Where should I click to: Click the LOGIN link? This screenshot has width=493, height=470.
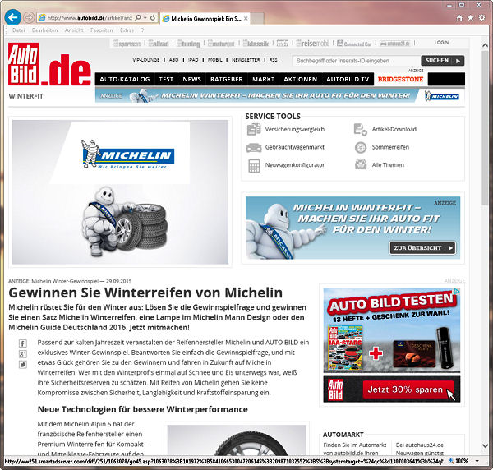[x=441, y=43]
